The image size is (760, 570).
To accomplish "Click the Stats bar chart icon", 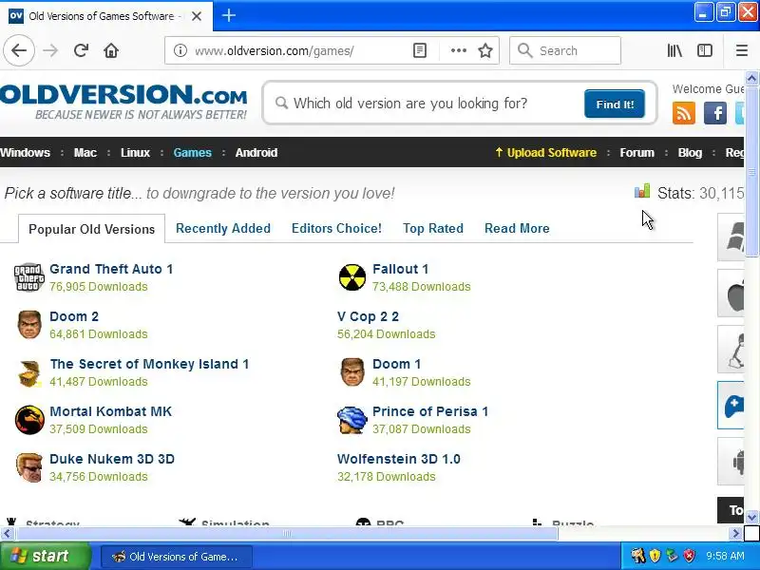I will (642, 191).
